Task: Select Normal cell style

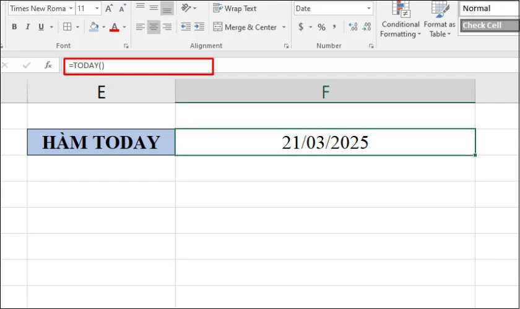Action: point(489,8)
